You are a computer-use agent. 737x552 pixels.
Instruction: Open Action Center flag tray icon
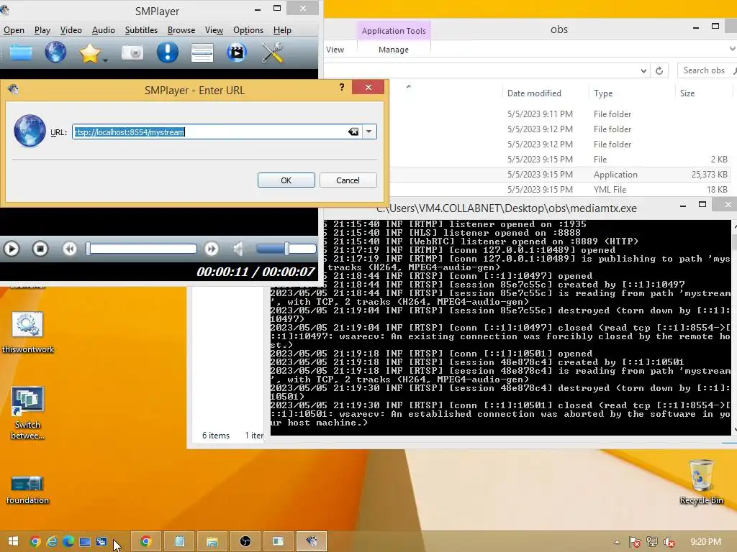(x=635, y=542)
